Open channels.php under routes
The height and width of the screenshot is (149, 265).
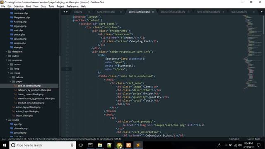(x=21, y=128)
